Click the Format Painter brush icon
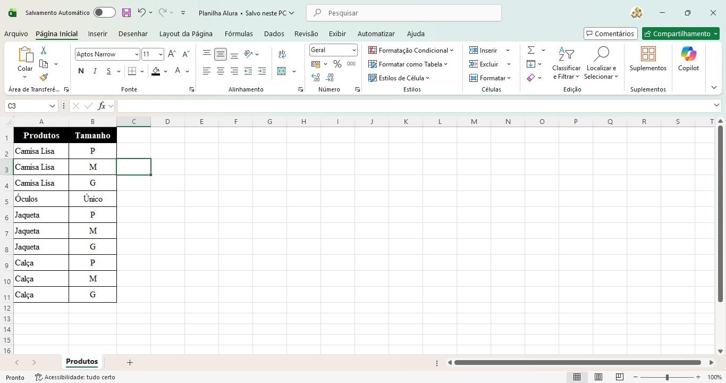This screenshot has width=726, height=383. click(44, 77)
